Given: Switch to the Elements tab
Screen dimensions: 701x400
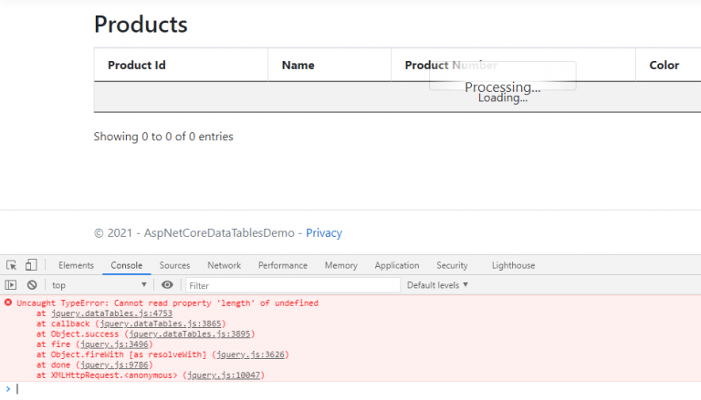Looking at the screenshot, I should pyautogui.click(x=76, y=265).
